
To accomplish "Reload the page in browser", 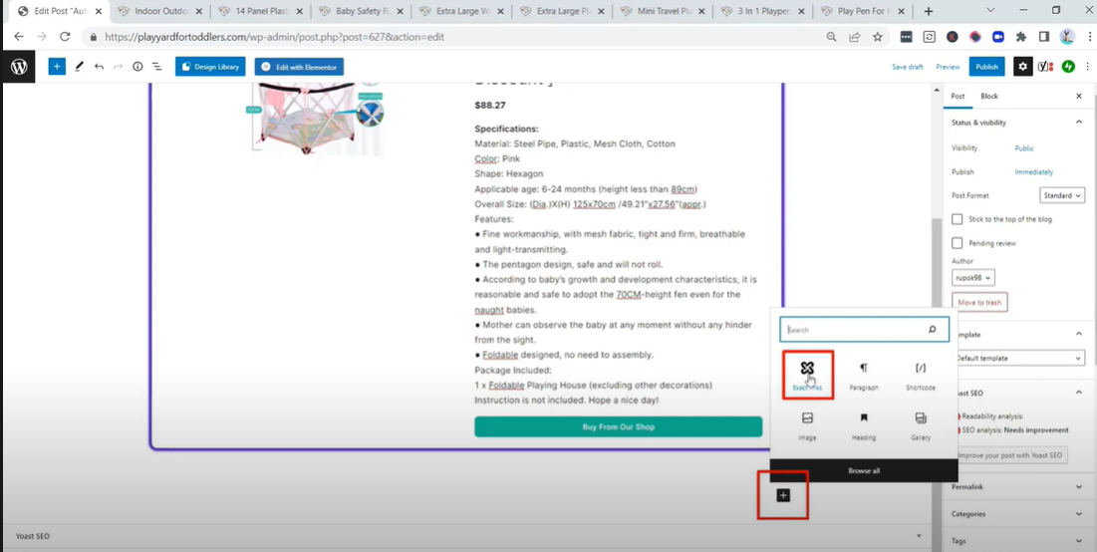I will (x=65, y=37).
